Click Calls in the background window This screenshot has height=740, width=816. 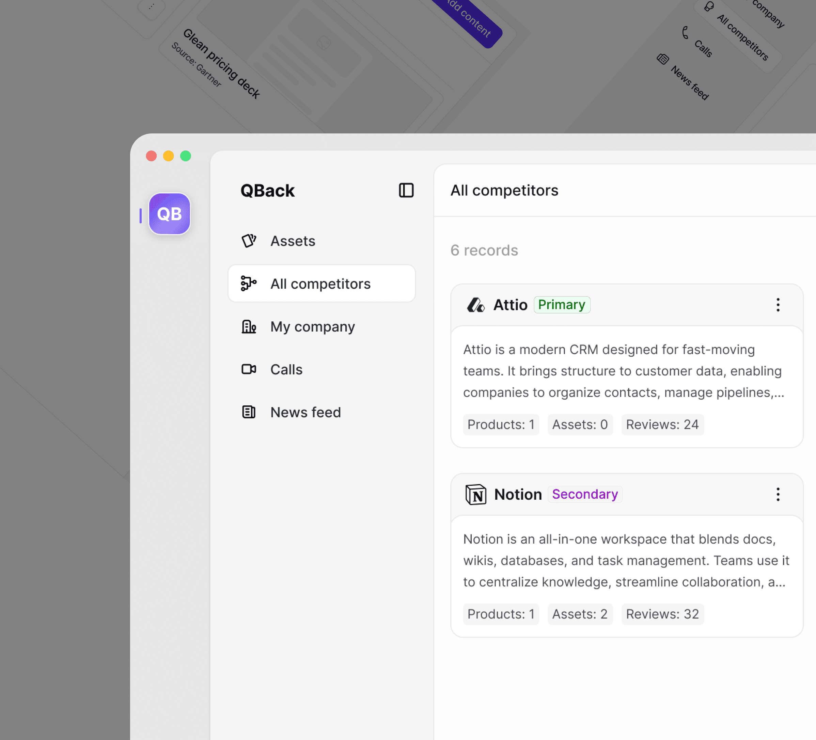pyautogui.click(x=703, y=49)
